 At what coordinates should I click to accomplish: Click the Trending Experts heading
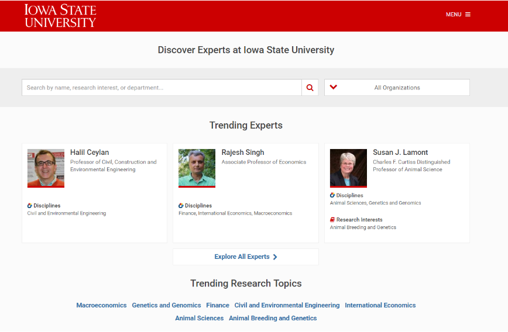click(x=246, y=126)
